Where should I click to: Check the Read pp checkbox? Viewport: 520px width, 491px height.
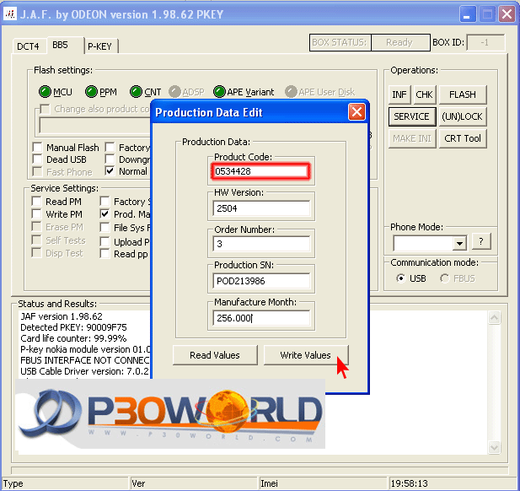[x=105, y=254]
